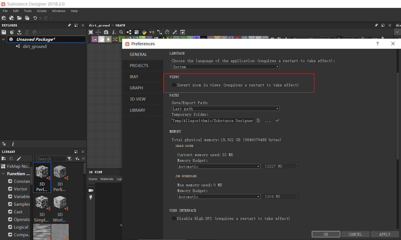The image size is (401, 240).
Task: Click the Open package folder icon
Action: (x=19, y=18)
